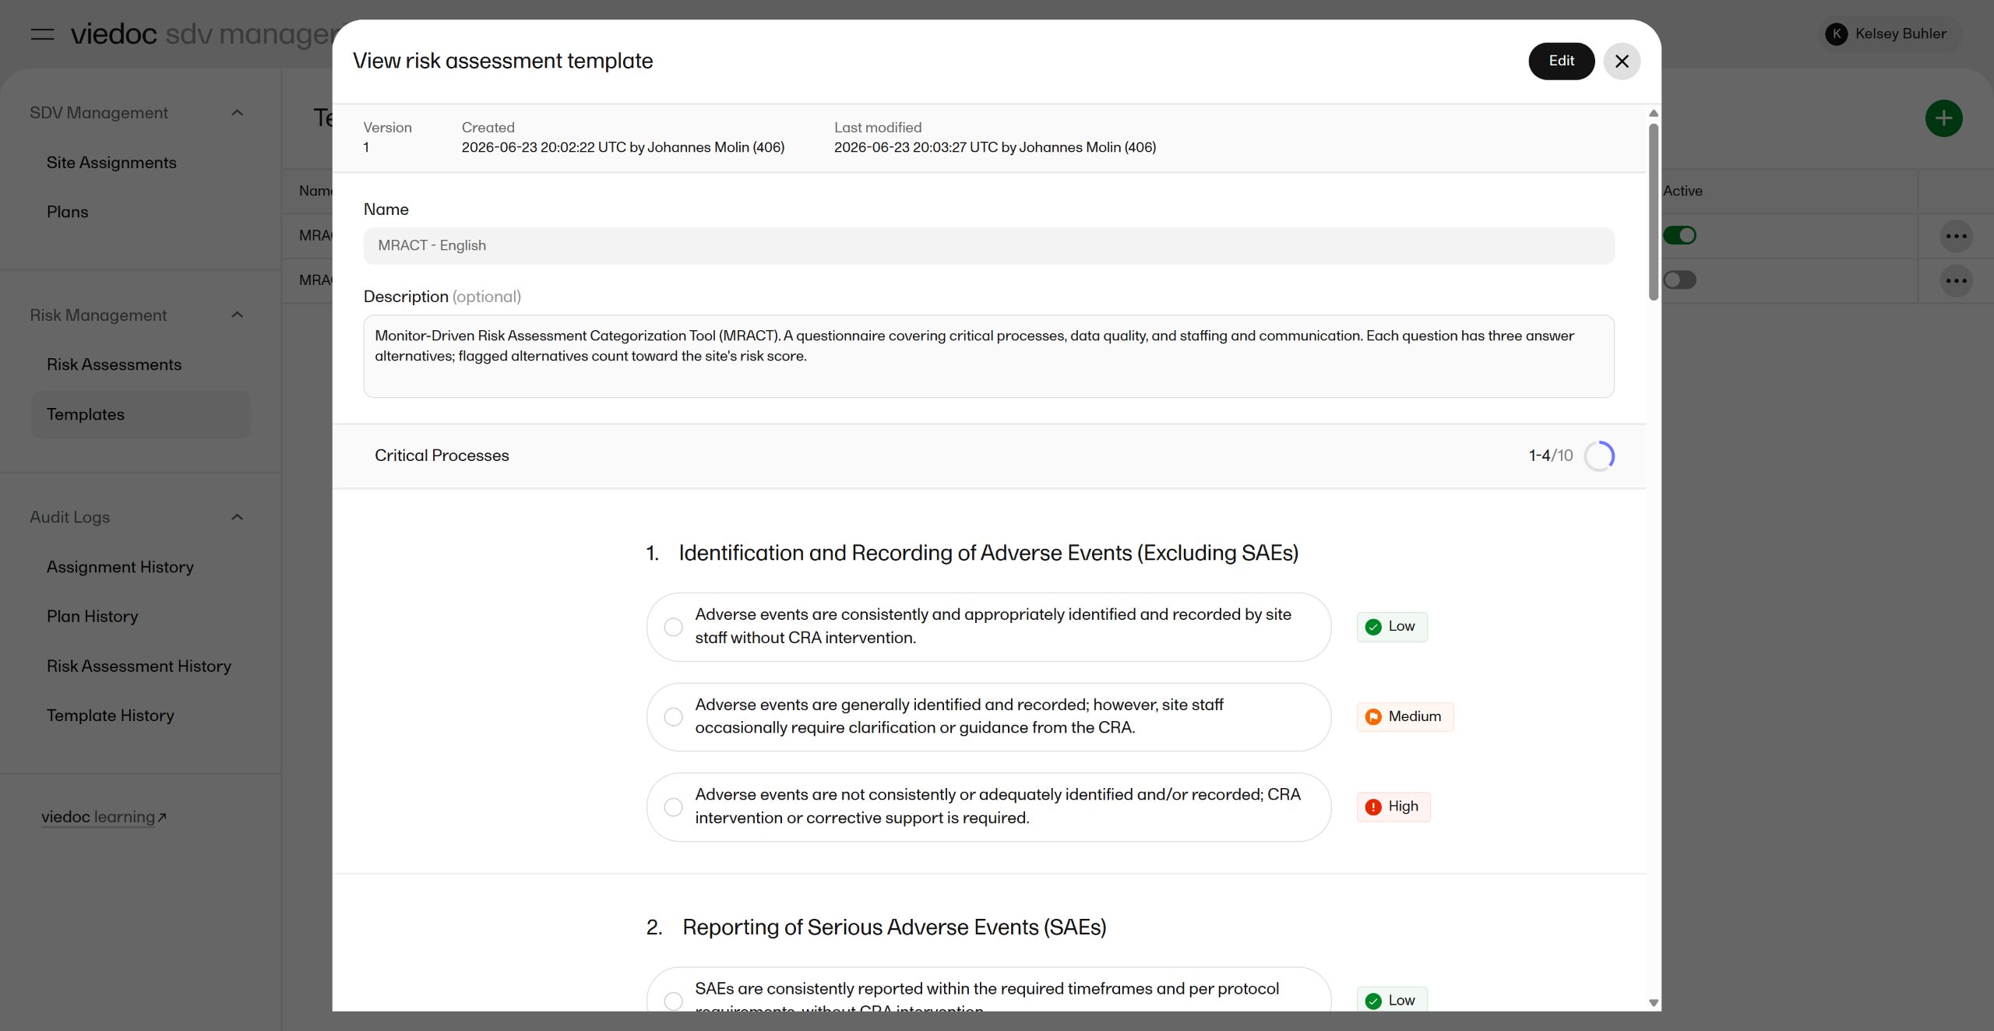Click the Name field with MRACT - English
The image size is (1994, 1031).
click(988, 246)
